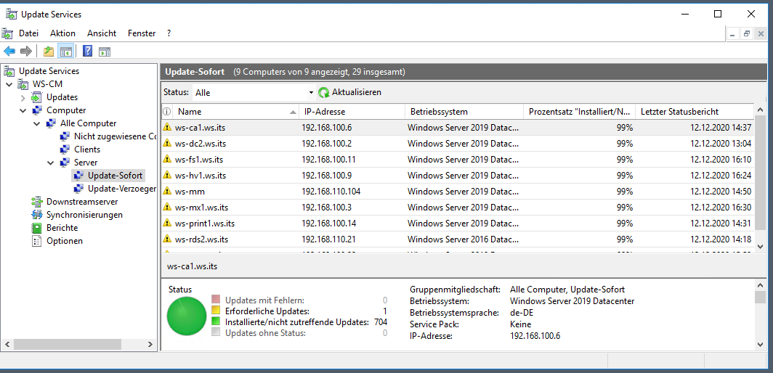Click IP address 192.168.110.104 cell
This screenshot has width=773, height=373.
(x=331, y=191)
